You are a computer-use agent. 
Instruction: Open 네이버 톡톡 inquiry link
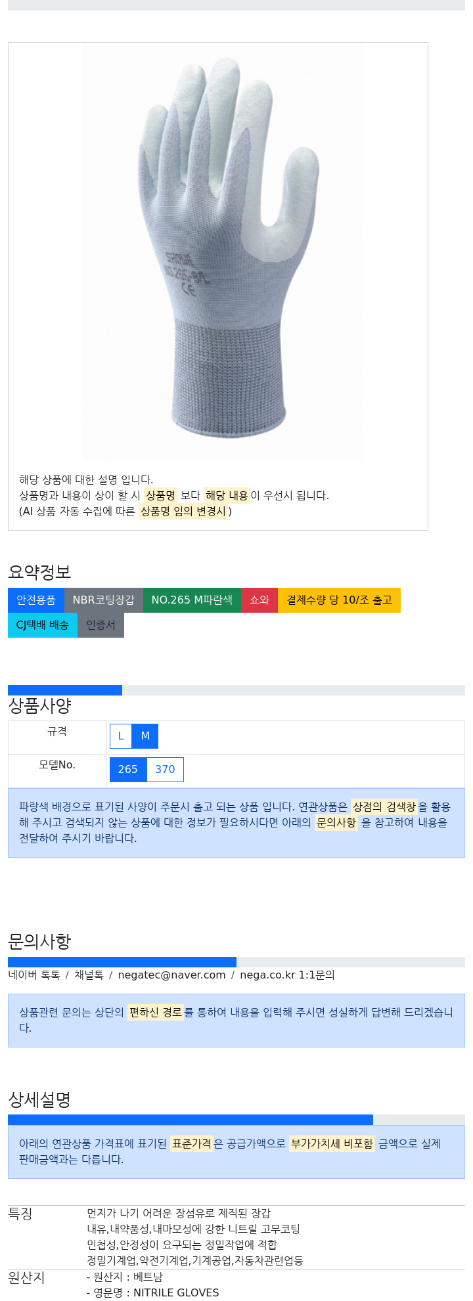[34, 975]
